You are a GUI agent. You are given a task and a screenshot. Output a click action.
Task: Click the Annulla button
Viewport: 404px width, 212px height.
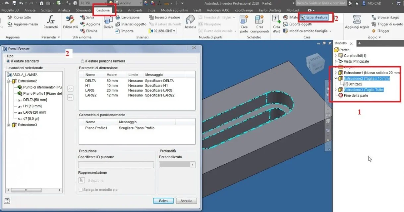[x=186, y=201]
